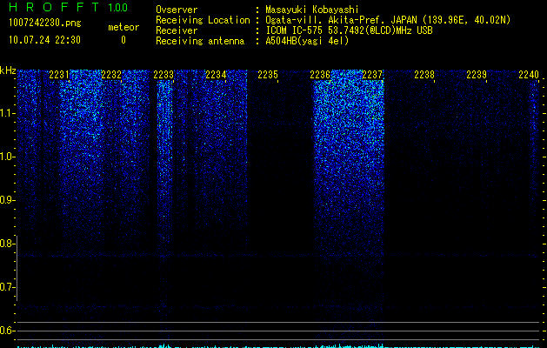Viewport: 547px width, 348px height.
Task: Click the HROFFT 1.0.0 title text
Action: 68,7
